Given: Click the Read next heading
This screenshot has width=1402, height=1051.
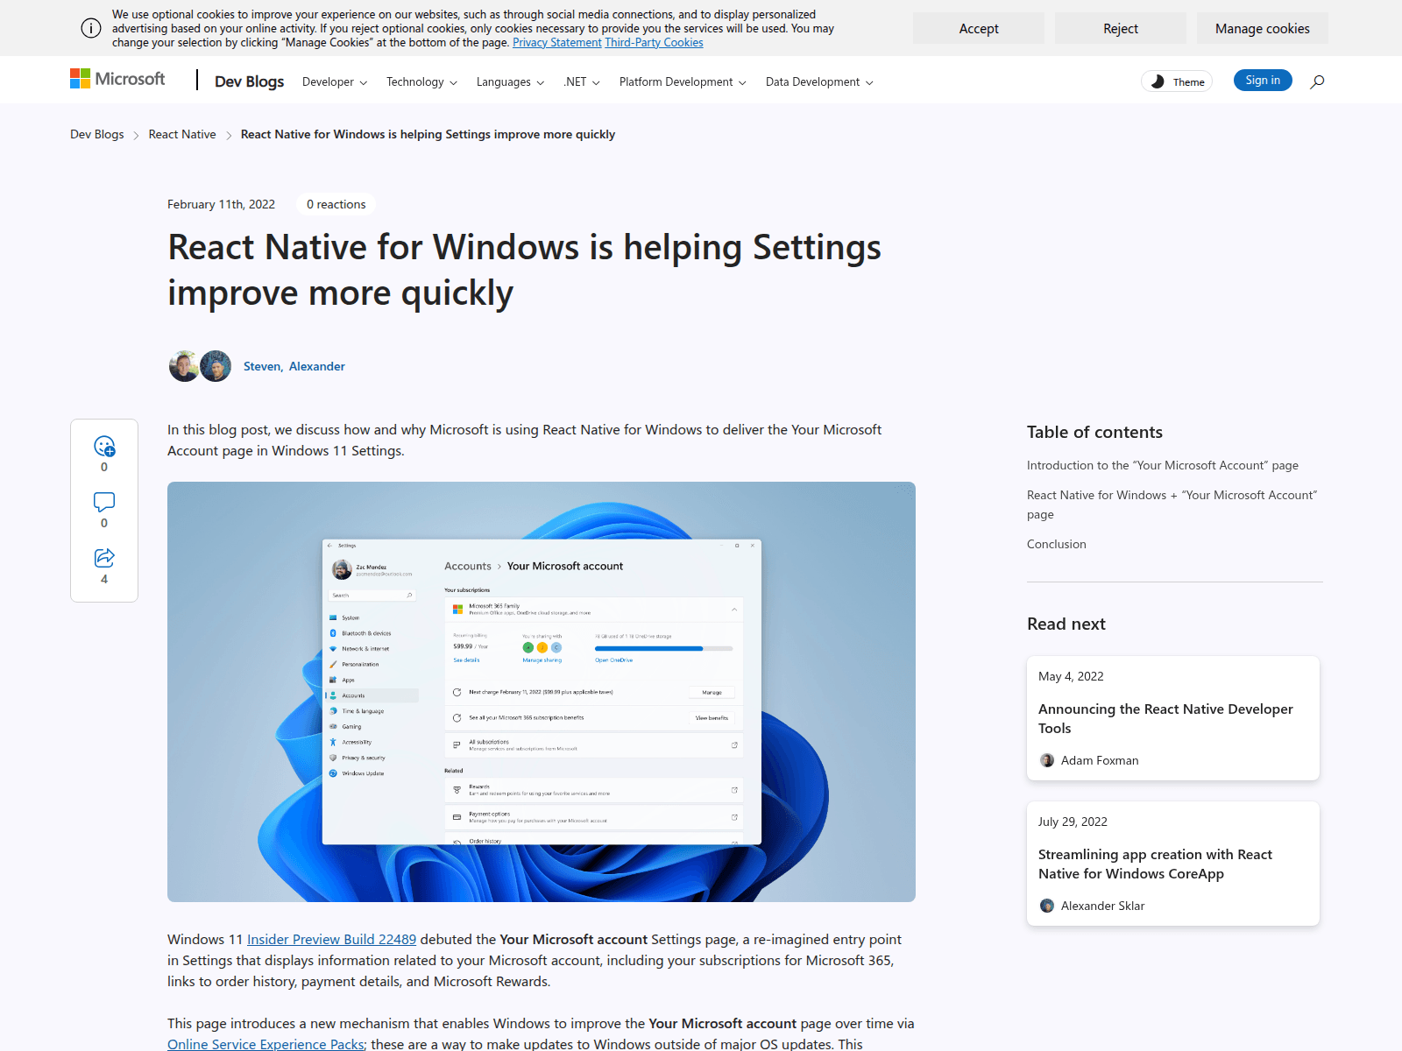Looking at the screenshot, I should 1066,624.
